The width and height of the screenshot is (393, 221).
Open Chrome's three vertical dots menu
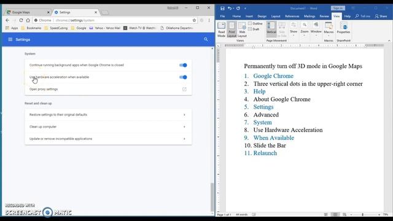[x=209, y=20]
